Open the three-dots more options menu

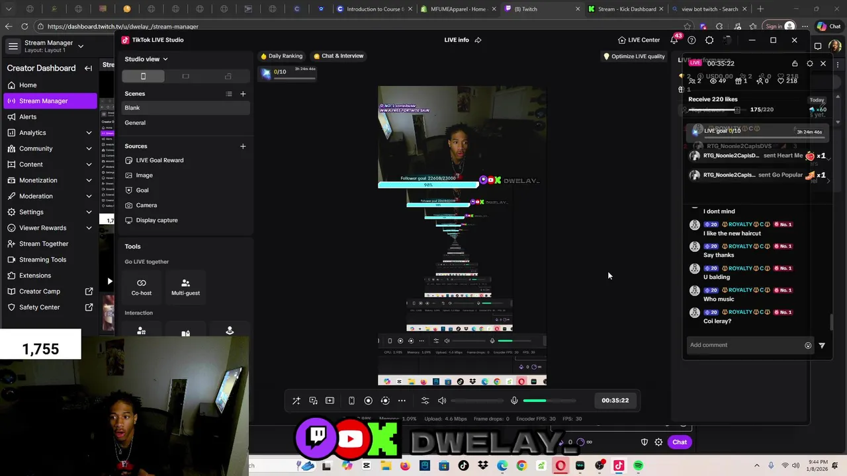[x=402, y=401]
